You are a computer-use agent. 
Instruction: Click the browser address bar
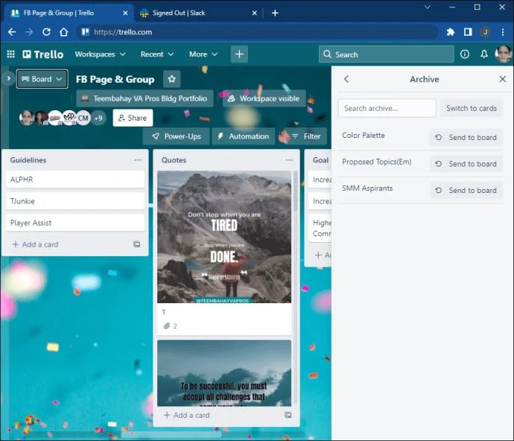[x=258, y=32]
